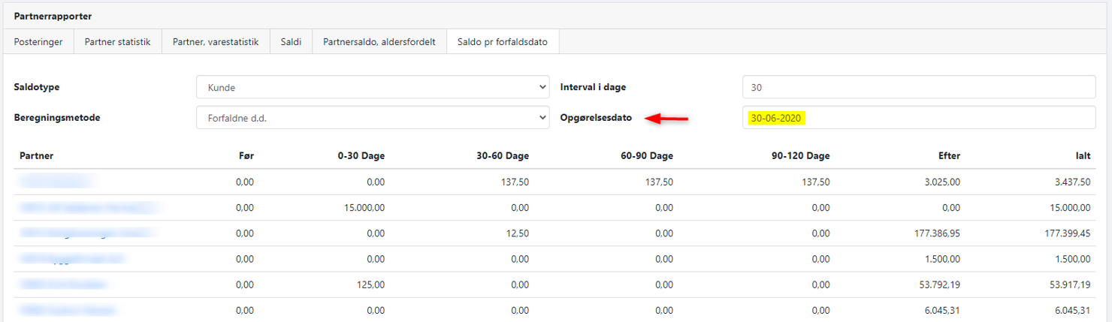This screenshot has height=322, width=1112.
Task: Switch to the Posteringer tab
Action: (38, 42)
